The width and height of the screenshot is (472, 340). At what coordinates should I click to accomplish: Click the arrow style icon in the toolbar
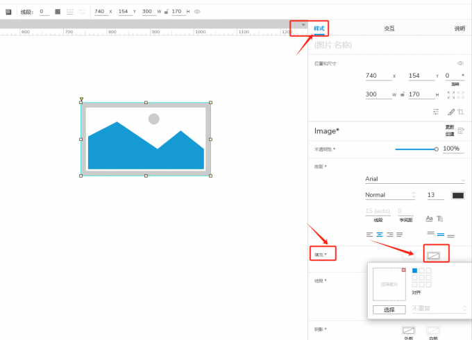click(82, 12)
